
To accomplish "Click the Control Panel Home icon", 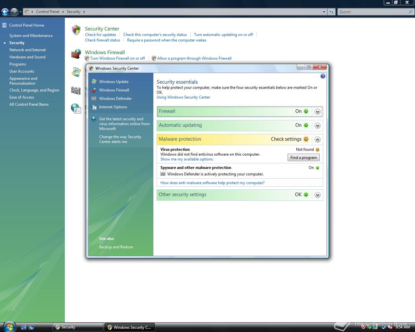I will 5,25.
